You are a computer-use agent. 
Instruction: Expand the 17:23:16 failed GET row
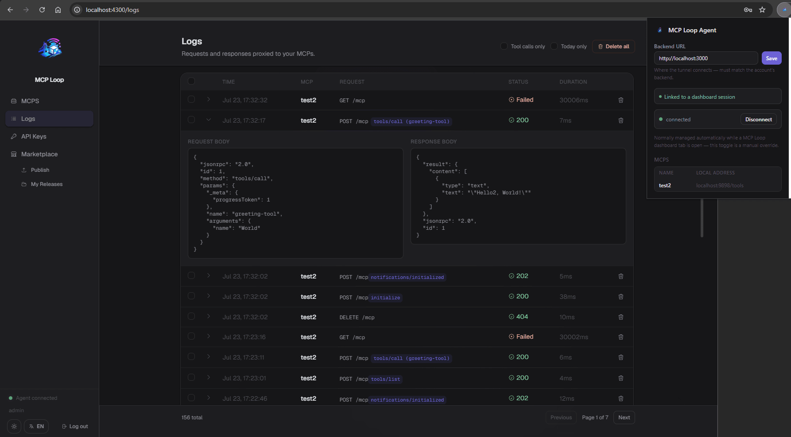point(209,336)
